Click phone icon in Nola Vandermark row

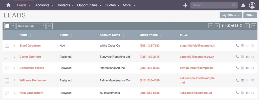[x=237, y=93]
